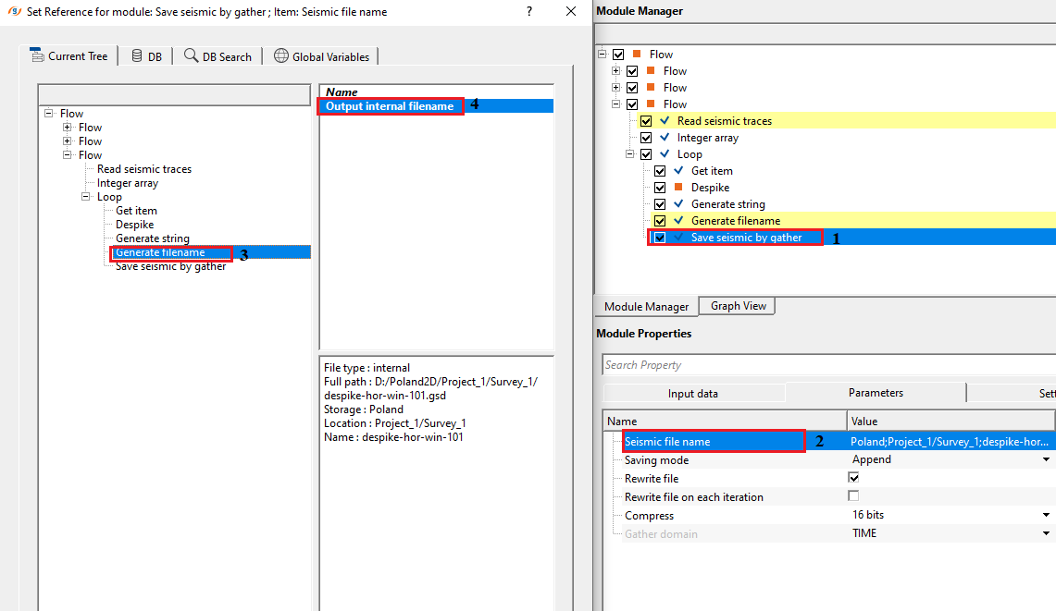
Task: Open the Input data tab
Action: coord(693,394)
